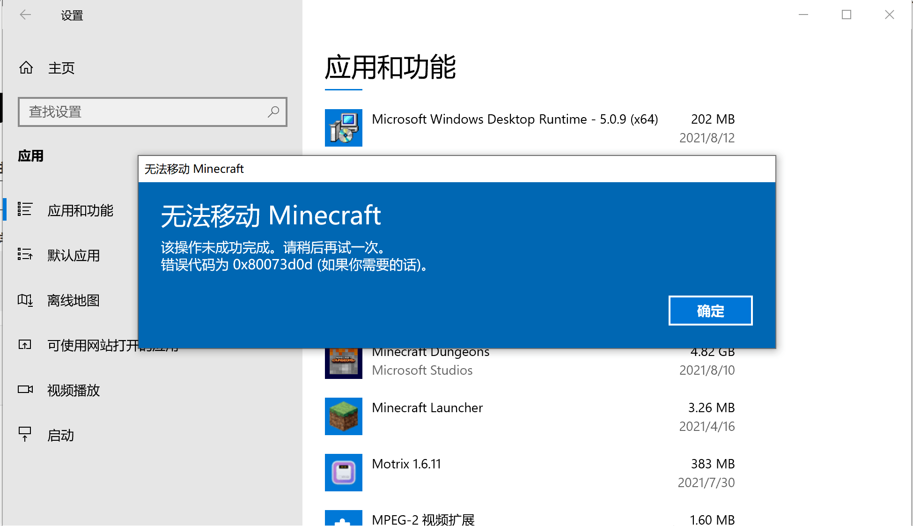Open the 主页 home icon
Screen dimensions: 913x526
point(26,68)
